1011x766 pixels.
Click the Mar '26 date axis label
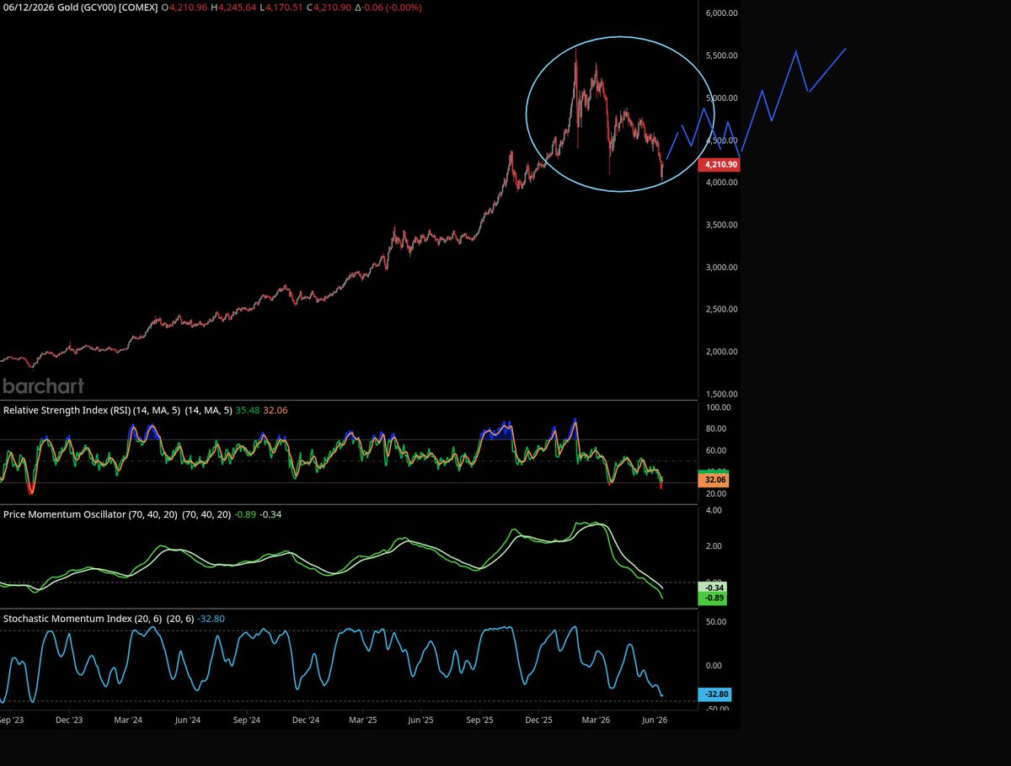coord(596,721)
